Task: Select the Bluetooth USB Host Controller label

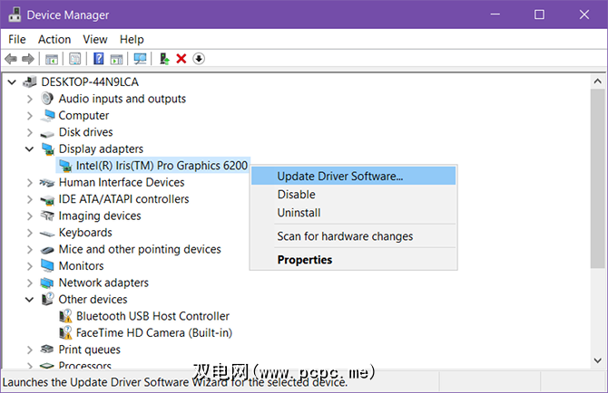Action: (x=152, y=316)
